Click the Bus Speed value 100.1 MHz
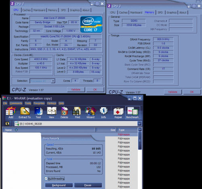This screenshot has height=189, width=202. 41,68
